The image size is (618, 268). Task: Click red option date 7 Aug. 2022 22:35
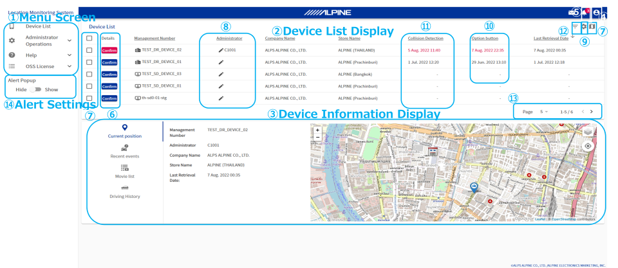[488, 50]
